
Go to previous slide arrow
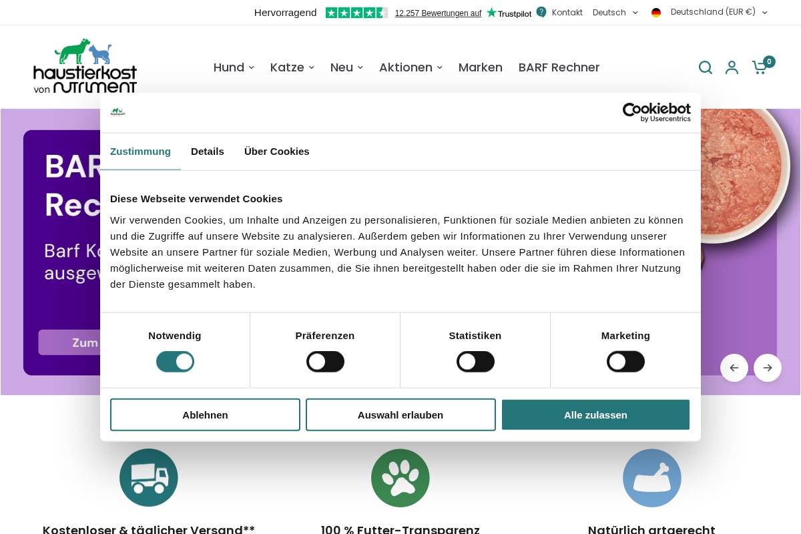(x=734, y=368)
